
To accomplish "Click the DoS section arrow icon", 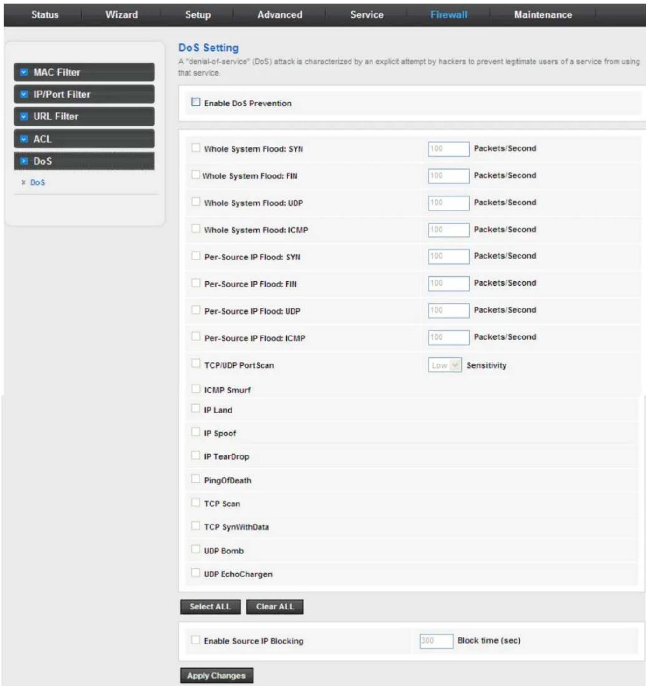I will tap(24, 161).
